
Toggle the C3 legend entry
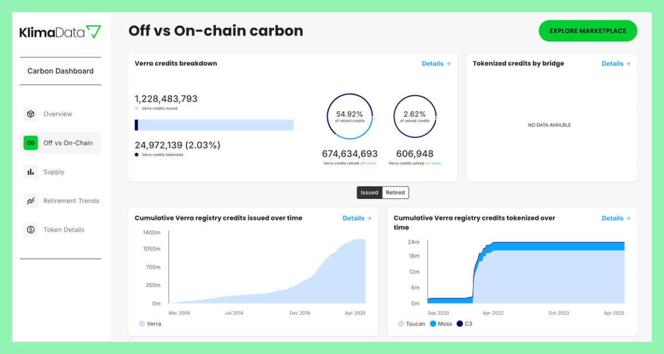pos(464,324)
